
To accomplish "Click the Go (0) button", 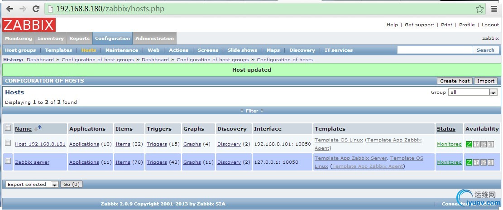I will click(71, 184).
